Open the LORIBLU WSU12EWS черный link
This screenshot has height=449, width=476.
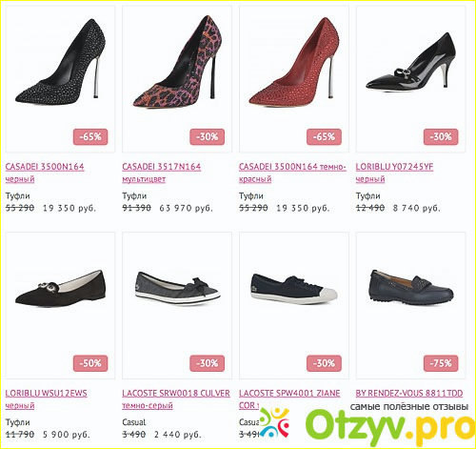pos(46,399)
